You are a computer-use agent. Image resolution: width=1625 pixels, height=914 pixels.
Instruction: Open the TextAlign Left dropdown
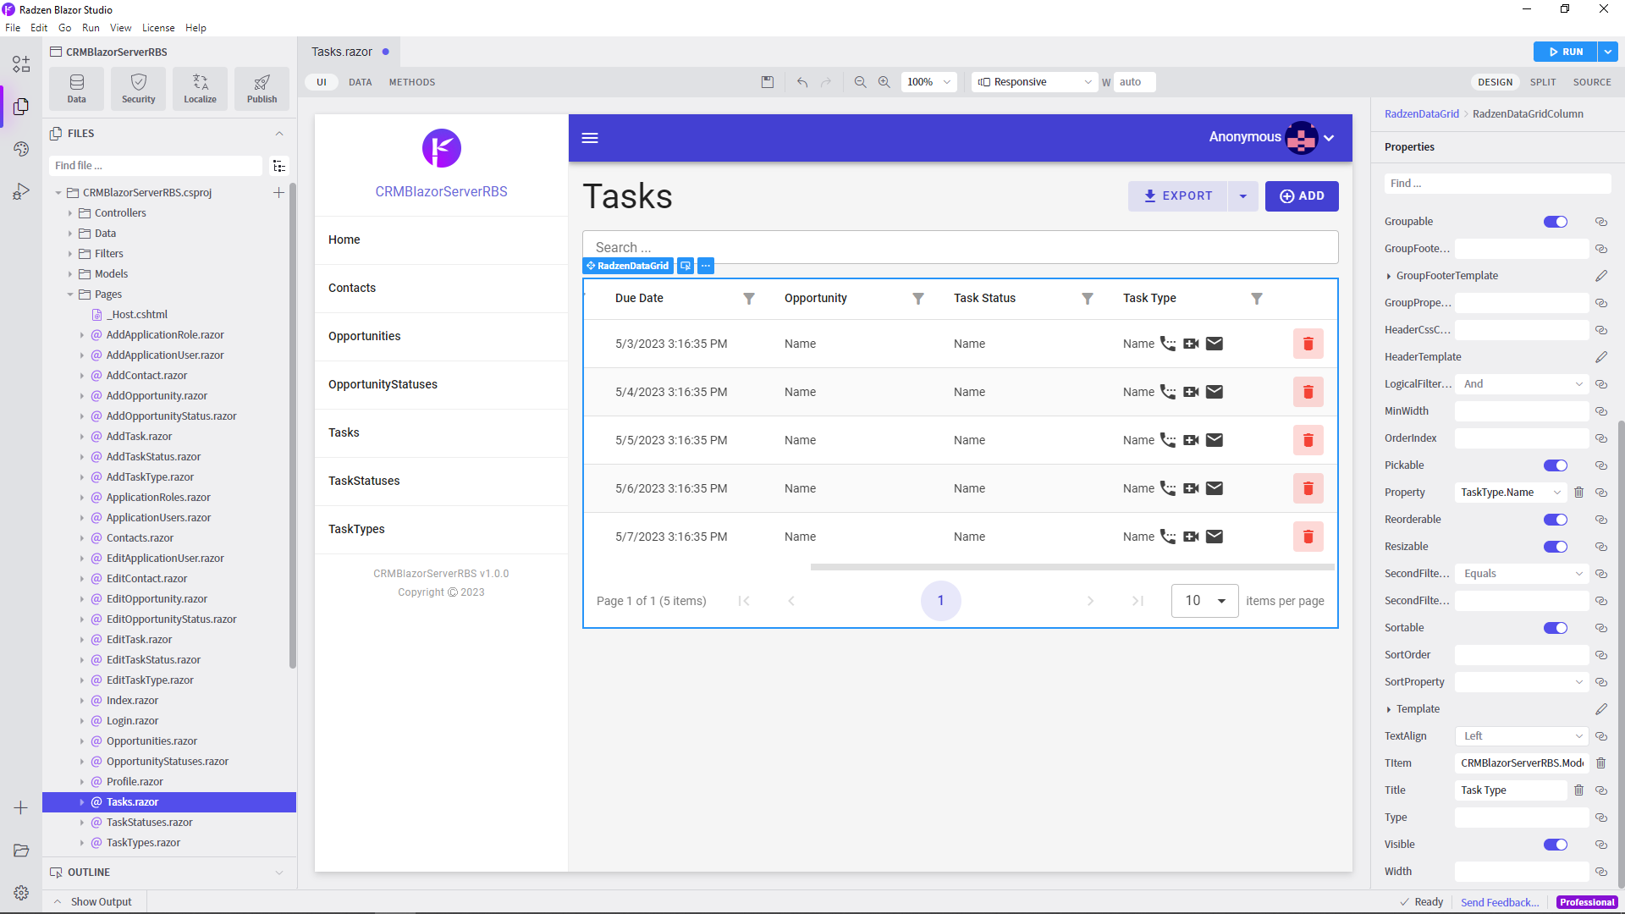pos(1522,736)
